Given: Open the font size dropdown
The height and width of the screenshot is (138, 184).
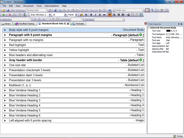Looking at the screenshot, I should point(65,15).
